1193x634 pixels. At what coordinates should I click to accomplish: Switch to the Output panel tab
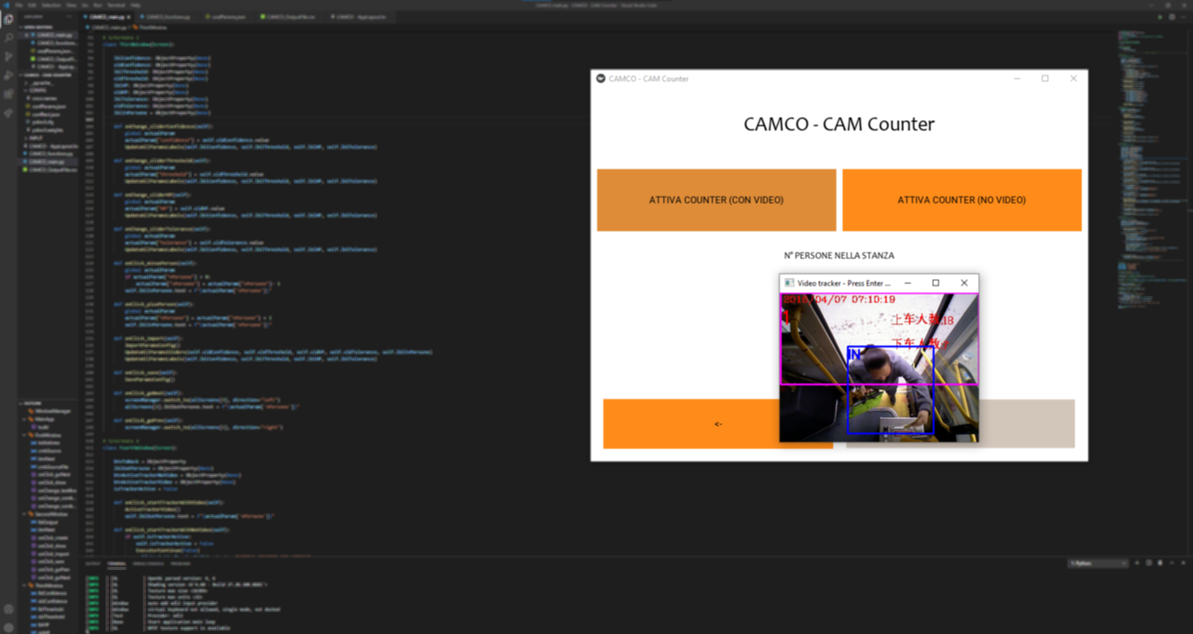pyautogui.click(x=93, y=564)
